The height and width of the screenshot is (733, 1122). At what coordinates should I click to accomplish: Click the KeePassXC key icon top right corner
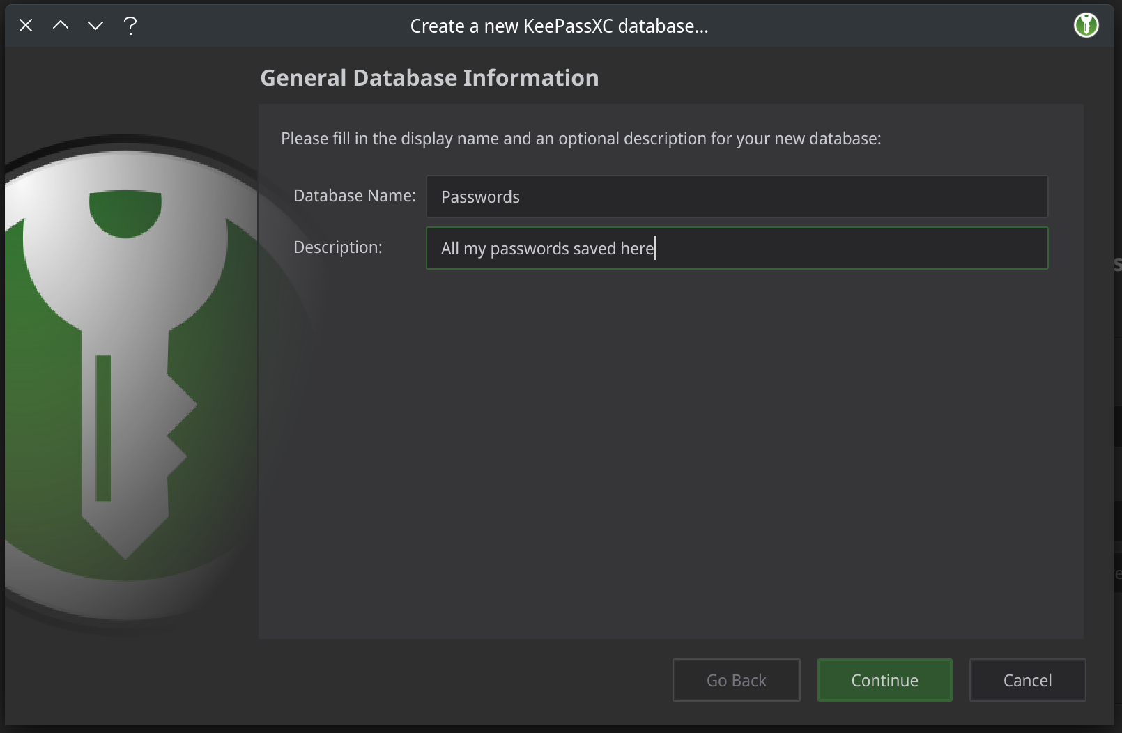click(x=1085, y=25)
